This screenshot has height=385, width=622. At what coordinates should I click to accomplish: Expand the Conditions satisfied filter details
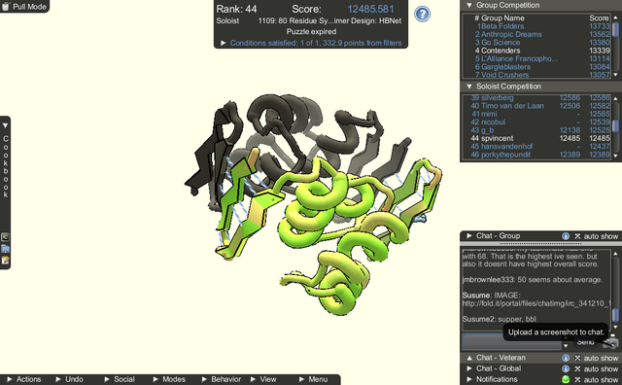[224, 43]
